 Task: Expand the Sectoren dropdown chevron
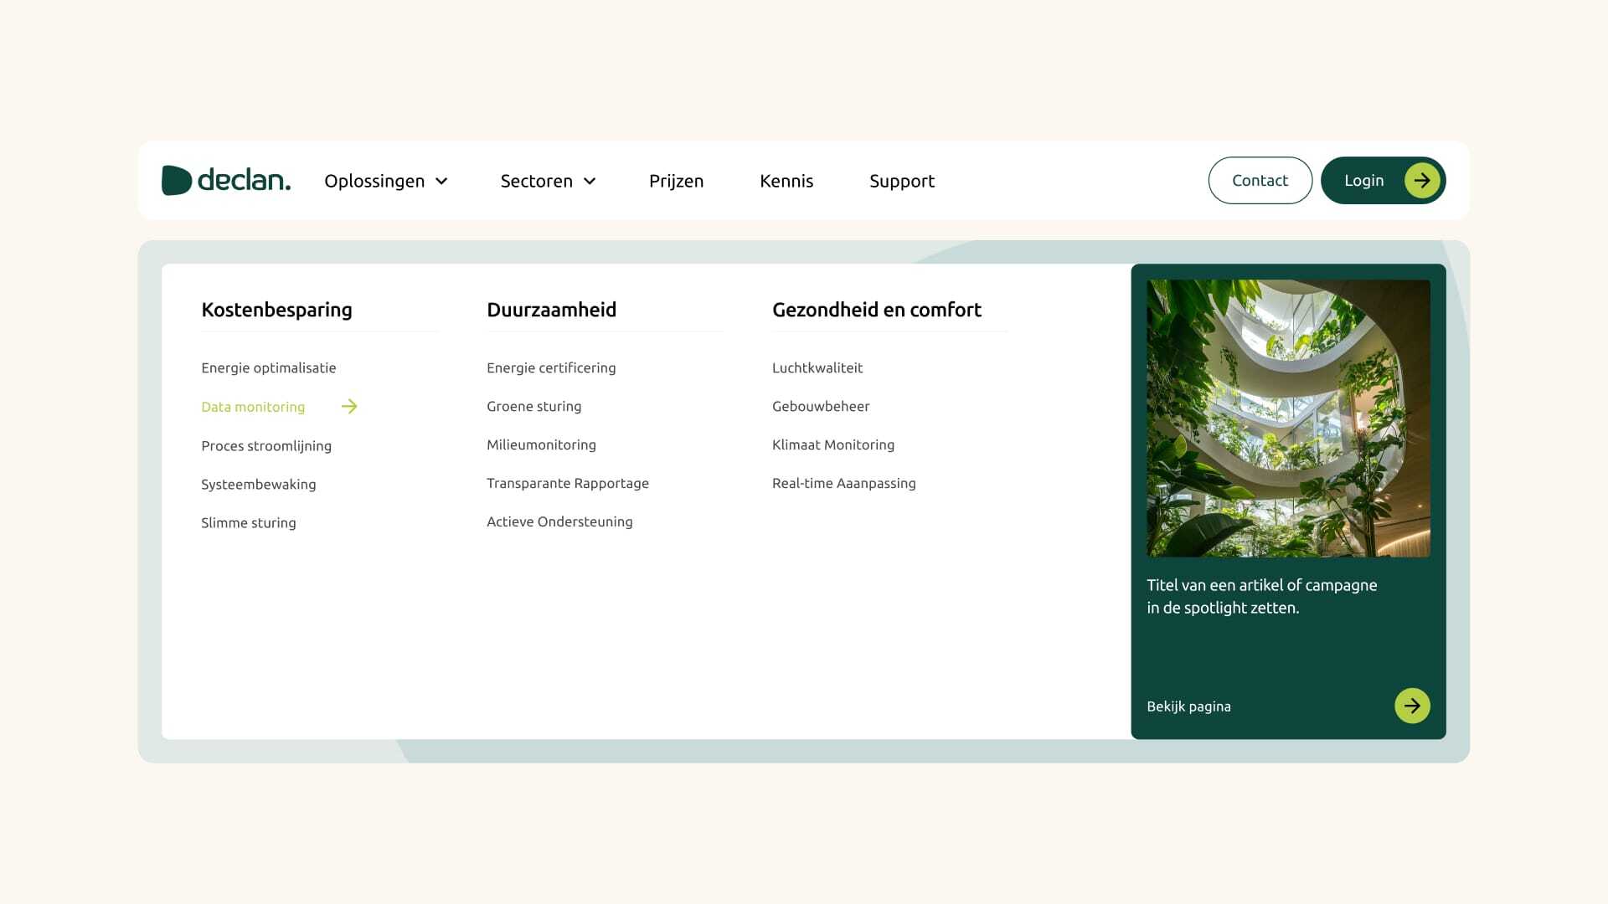point(590,182)
